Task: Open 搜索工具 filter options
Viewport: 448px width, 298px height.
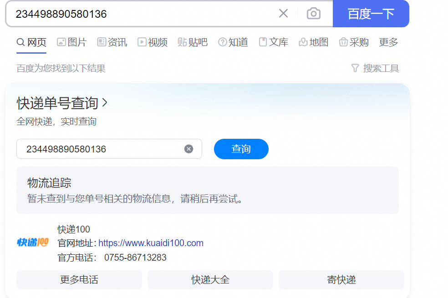Action: pyautogui.click(x=375, y=68)
